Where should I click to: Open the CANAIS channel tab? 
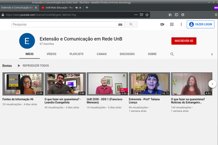pos(102,54)
